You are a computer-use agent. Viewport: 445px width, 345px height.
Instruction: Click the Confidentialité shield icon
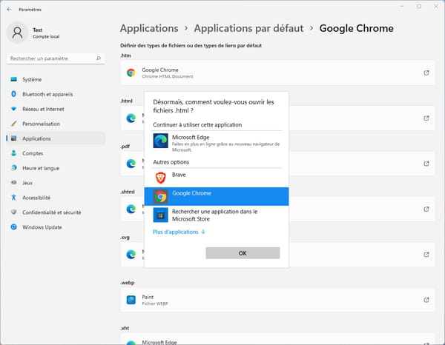tap(13, 212)
